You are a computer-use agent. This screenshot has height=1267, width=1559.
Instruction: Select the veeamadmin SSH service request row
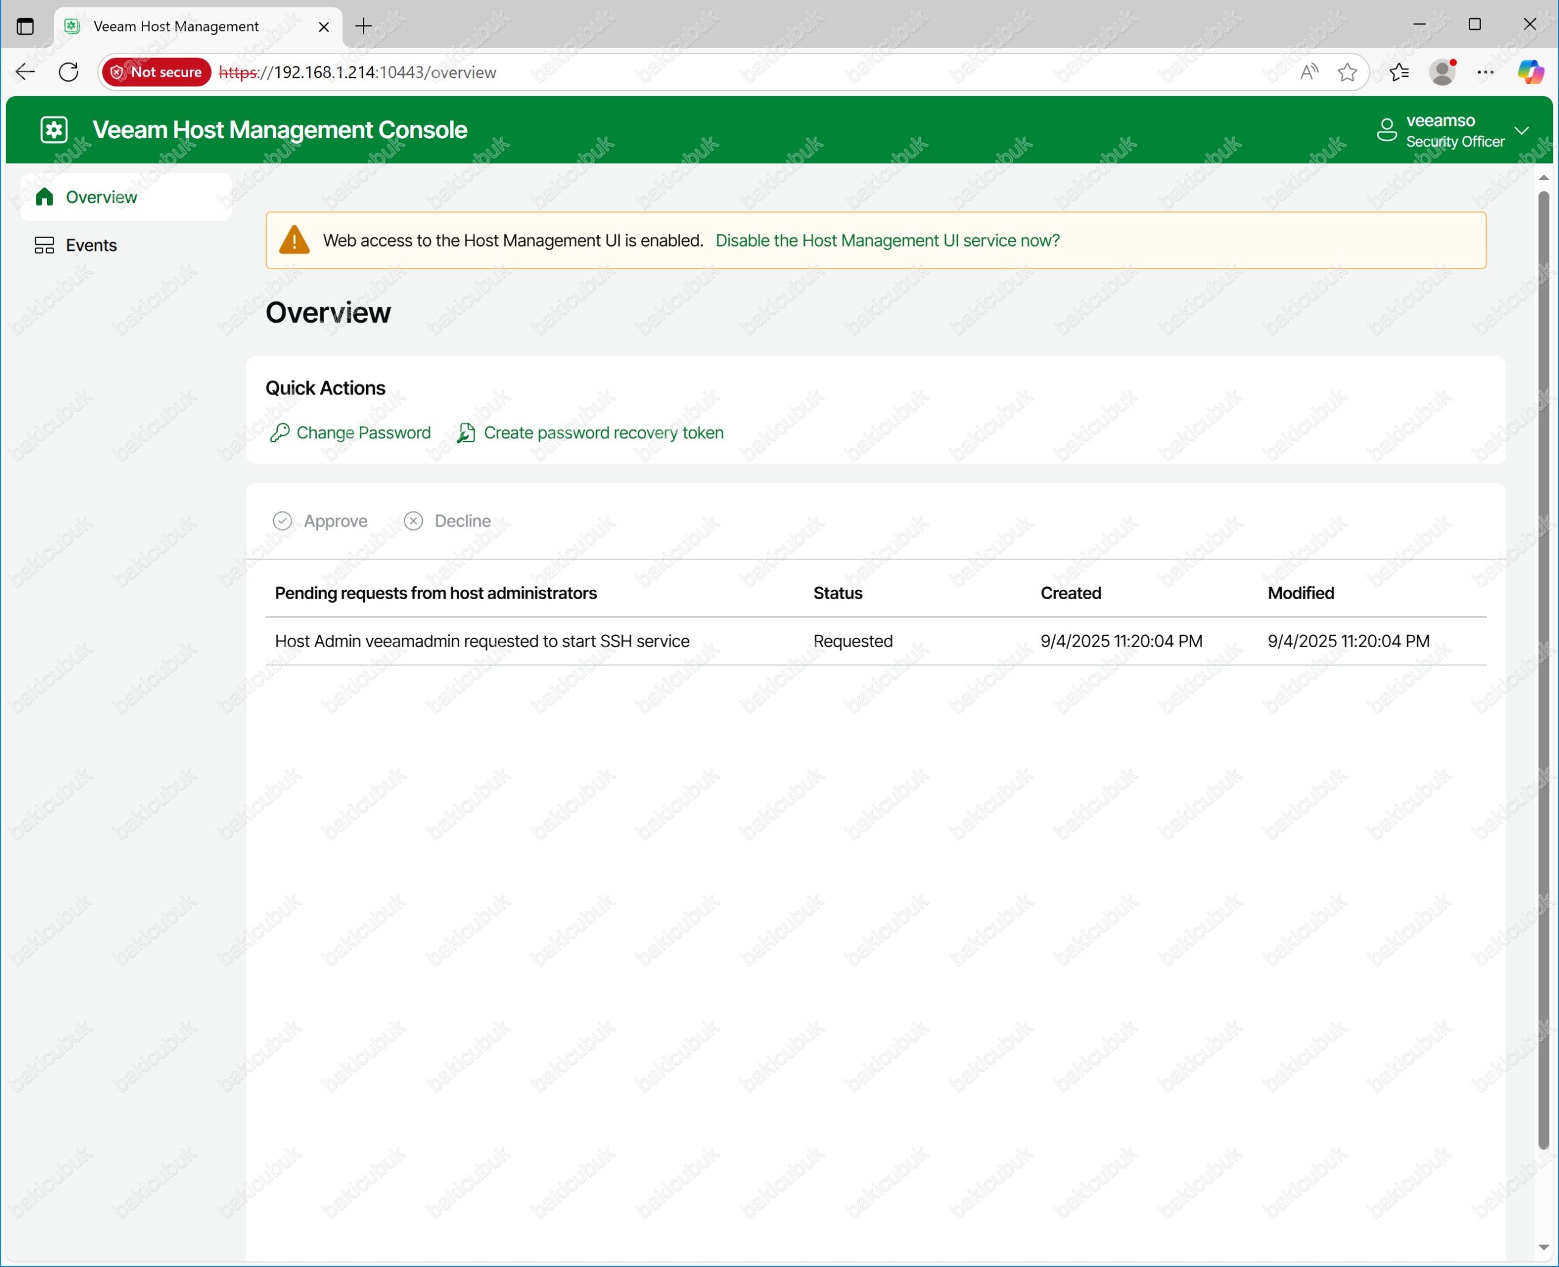coord(876,642)
